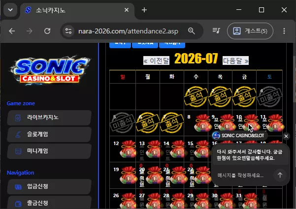Go to next month 다음달
The height and width of the screenshot is (209, 296).
[235, 60]
